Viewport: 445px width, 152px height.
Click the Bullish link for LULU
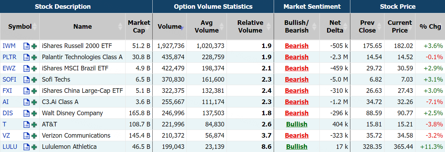[297, 147]
